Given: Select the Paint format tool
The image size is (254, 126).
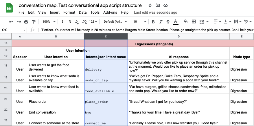Looking at the screenshot, I should (34, 21).
